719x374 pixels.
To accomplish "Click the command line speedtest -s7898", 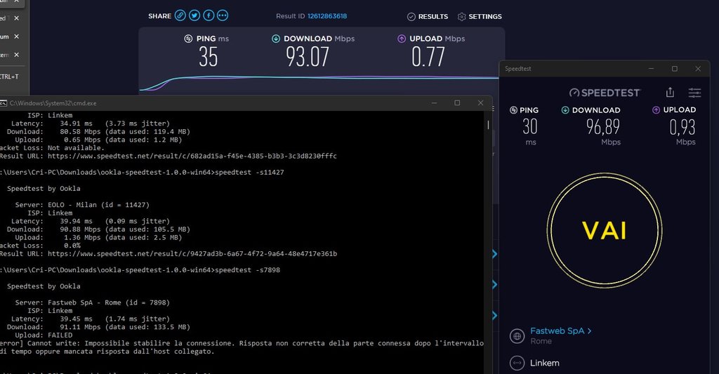I will 247,270.
